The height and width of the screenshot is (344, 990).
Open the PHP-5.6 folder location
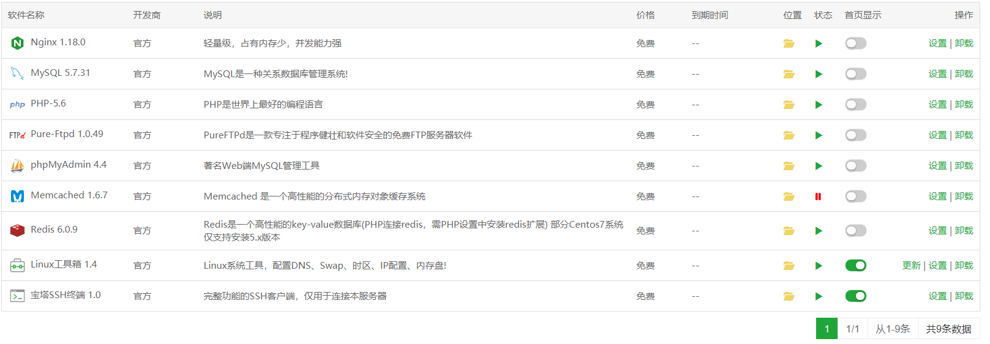pos(789,105)
